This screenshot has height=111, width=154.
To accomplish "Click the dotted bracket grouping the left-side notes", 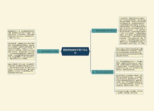I will coord(36,51).
